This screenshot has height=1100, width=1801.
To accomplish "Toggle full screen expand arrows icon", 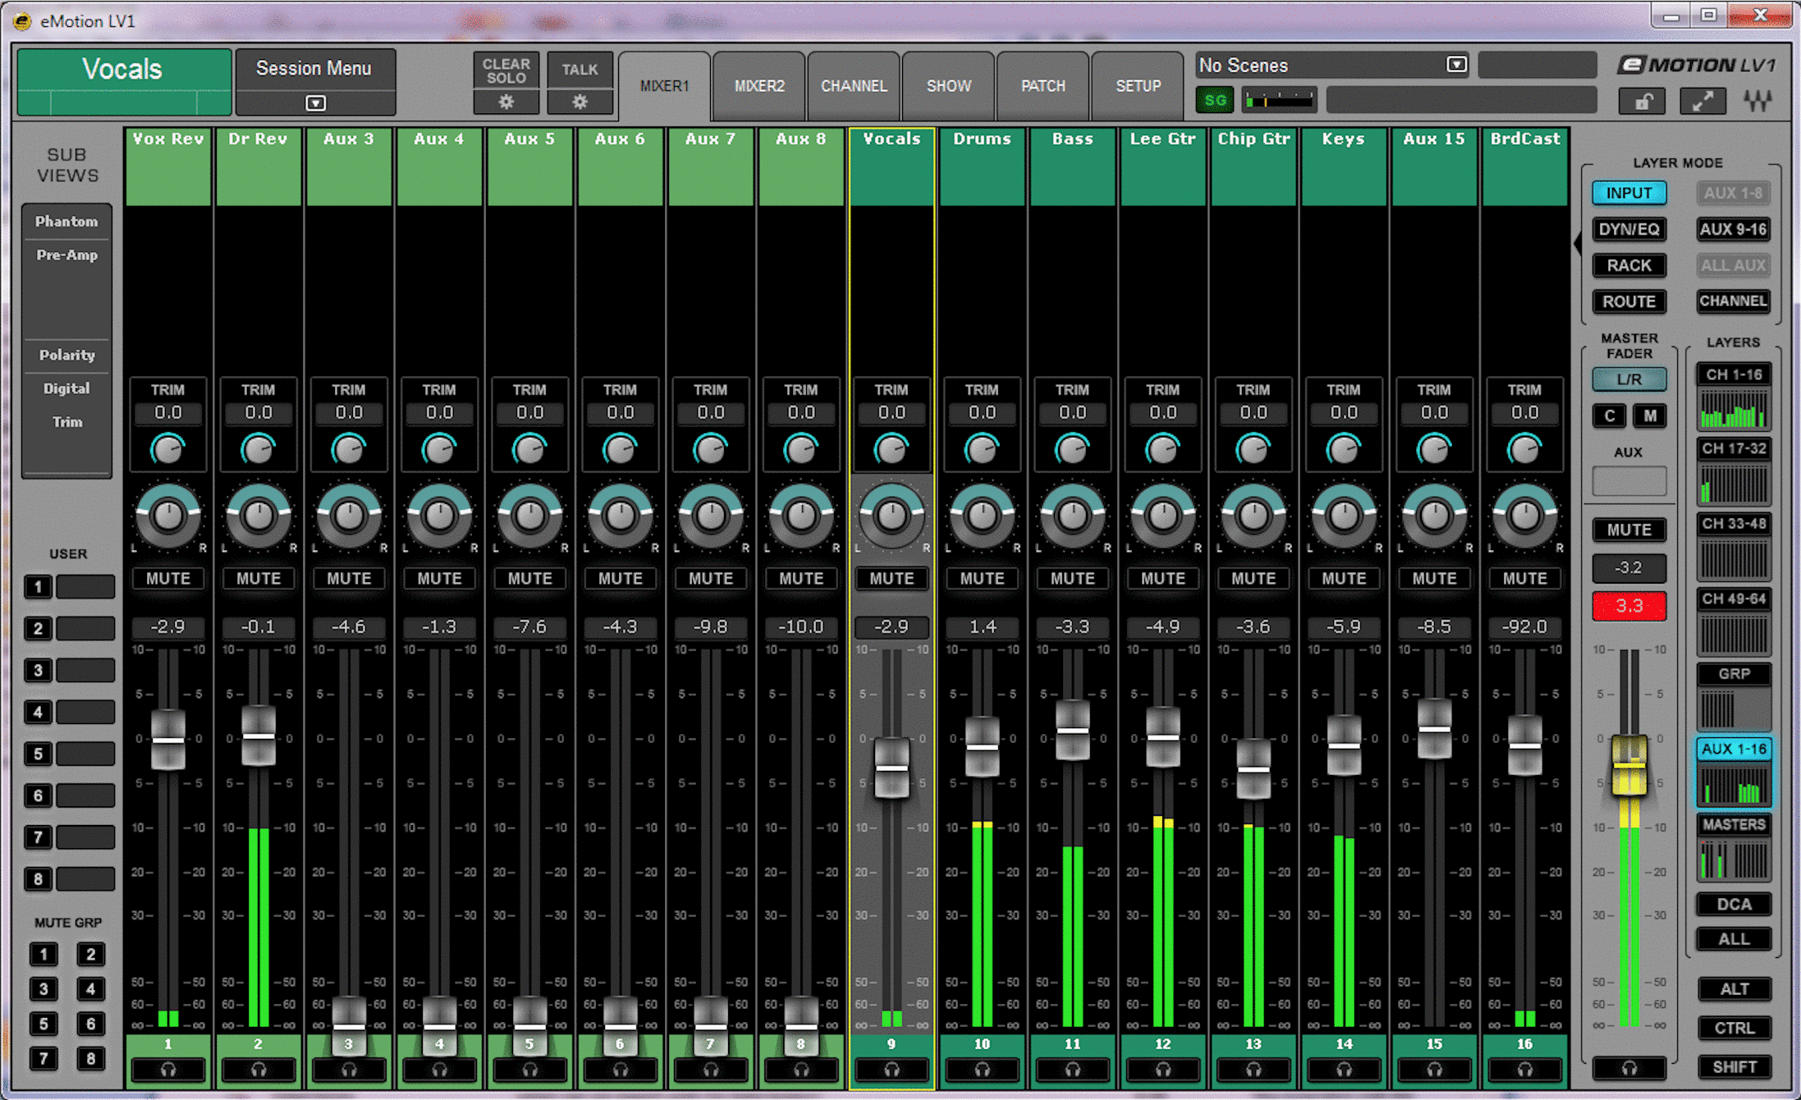I will coord(1702,102).
